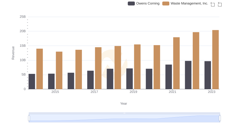Click Waste Management bar for 2015
This screenshot has height=129, width=225.
tap(59, 70)
